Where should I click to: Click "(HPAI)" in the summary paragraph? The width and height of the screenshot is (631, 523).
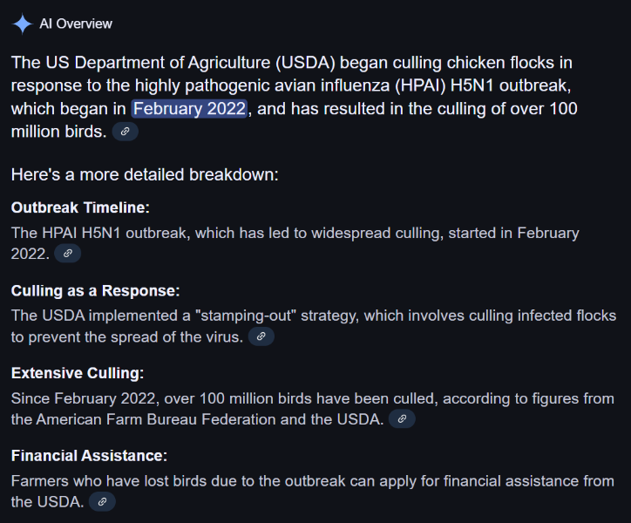(x=420, y=85)
